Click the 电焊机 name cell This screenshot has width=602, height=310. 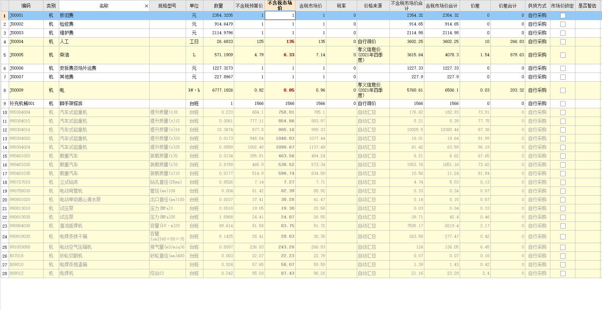coord(104,274)
